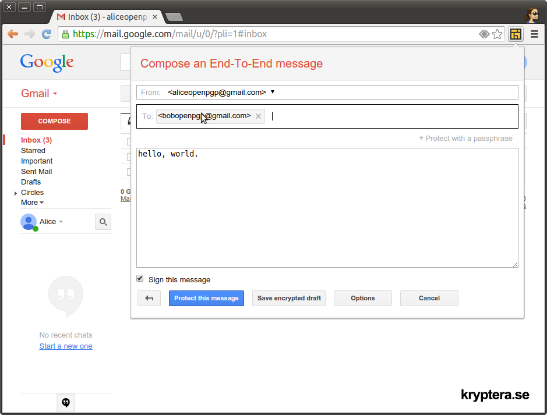The width and height of the screenshot is (547, 415).
Task: Open Chrome hamburger menu
Action: (535, 34)
